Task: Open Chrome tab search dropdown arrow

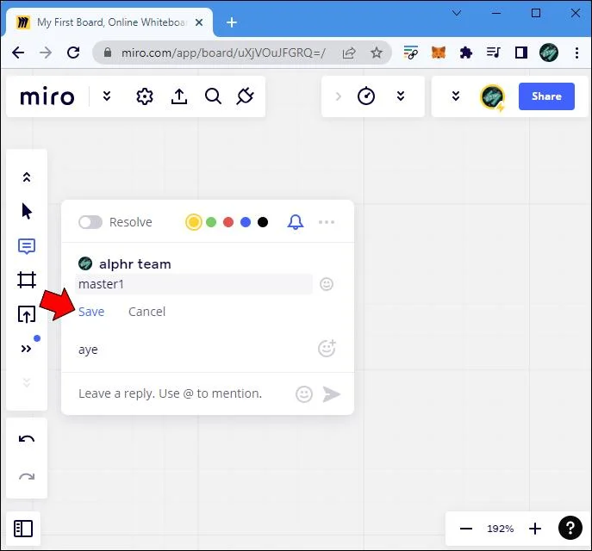Action: point(457,13)
